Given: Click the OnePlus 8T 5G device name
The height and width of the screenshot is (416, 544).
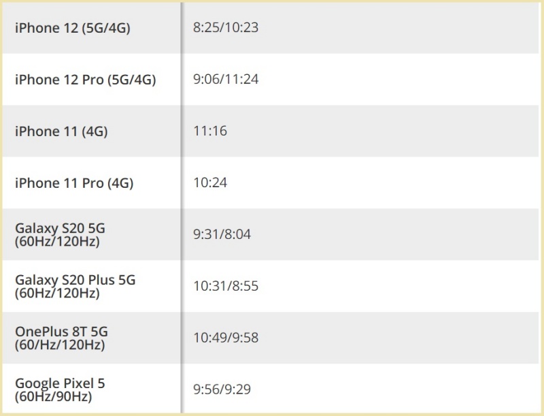Looking at the screenshot, I should tap(62, 332).
